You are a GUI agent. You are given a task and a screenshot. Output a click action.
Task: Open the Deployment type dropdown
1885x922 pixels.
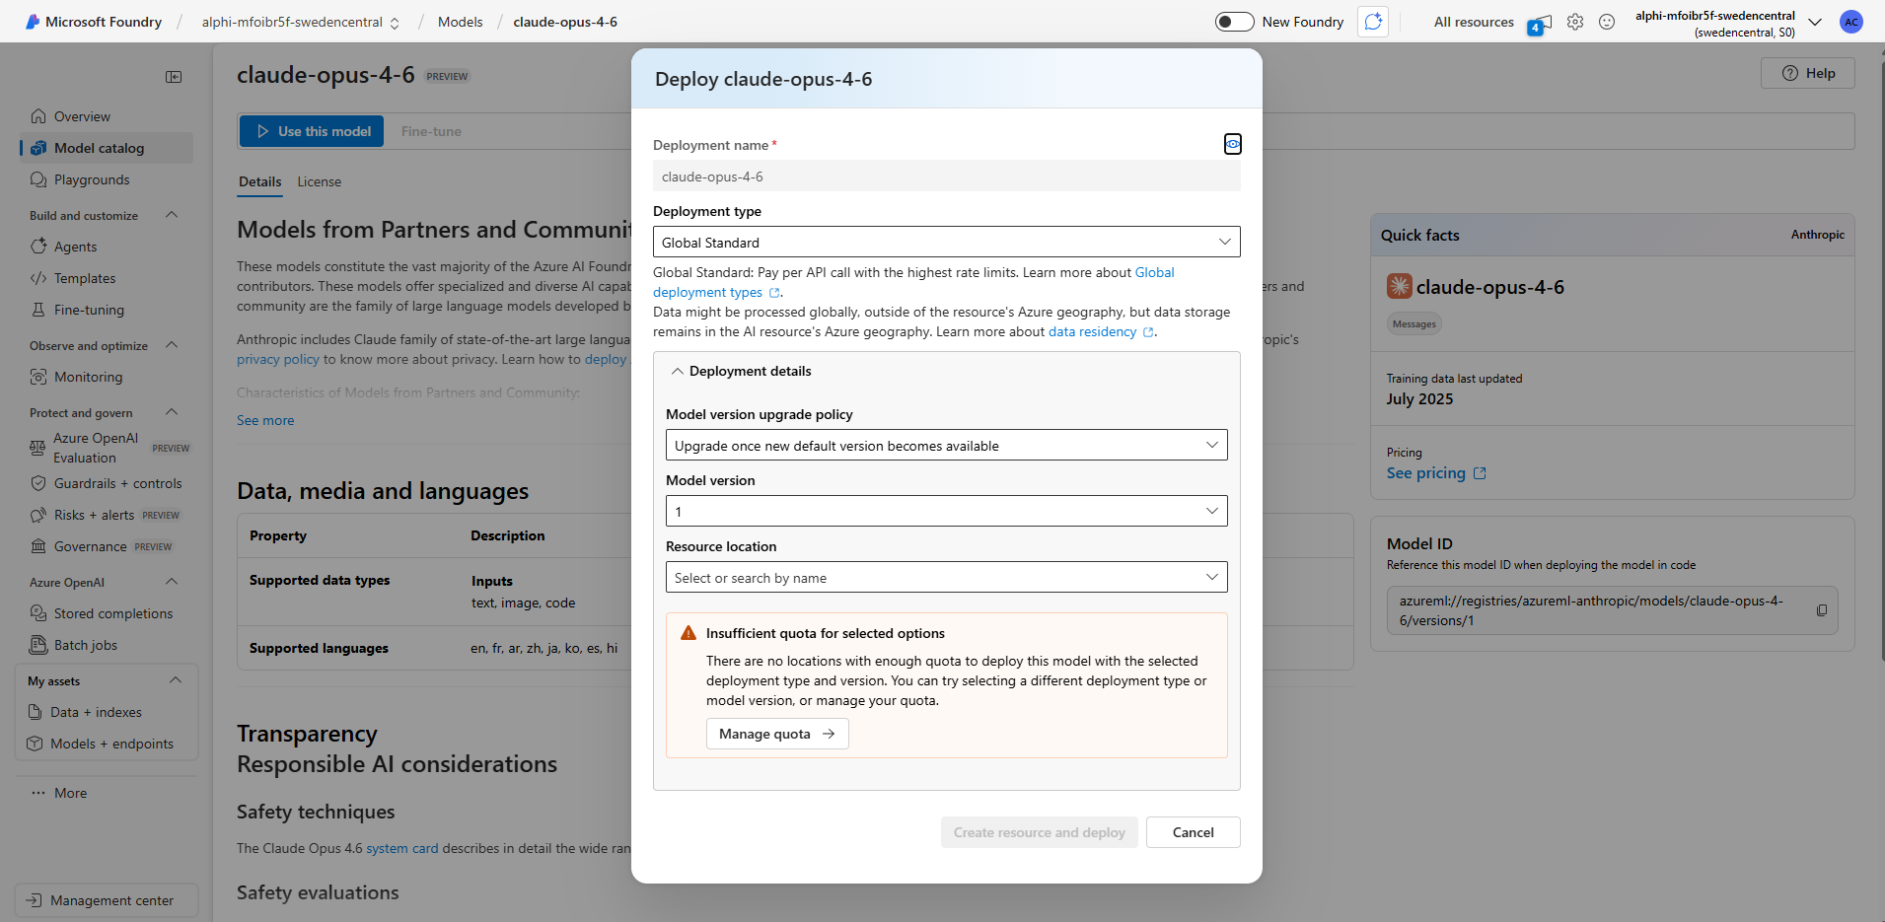[x=947, y=242]
